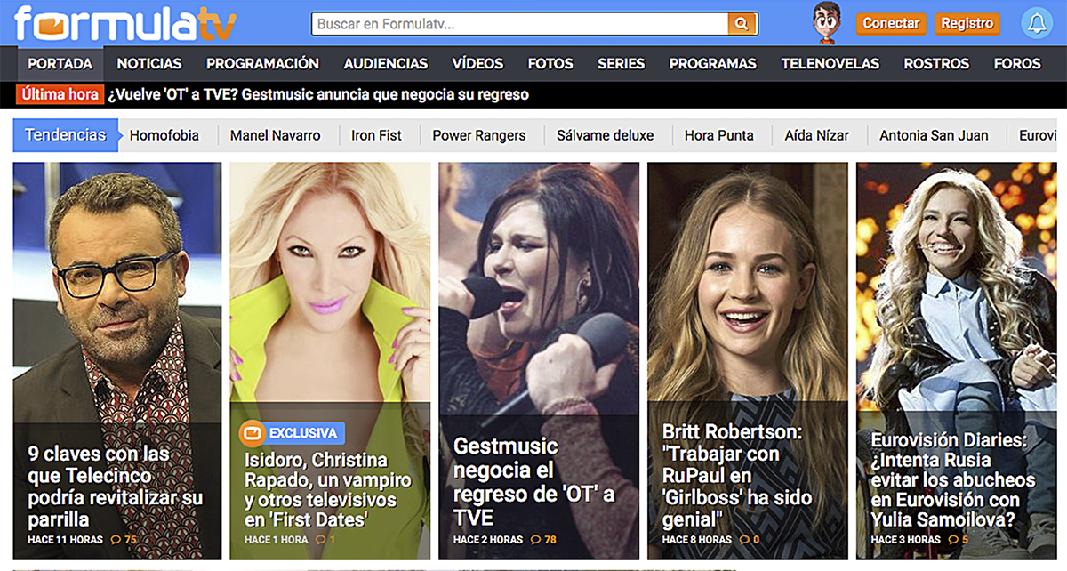Open comments bubble on Britt Robertson article

[749, 540]
